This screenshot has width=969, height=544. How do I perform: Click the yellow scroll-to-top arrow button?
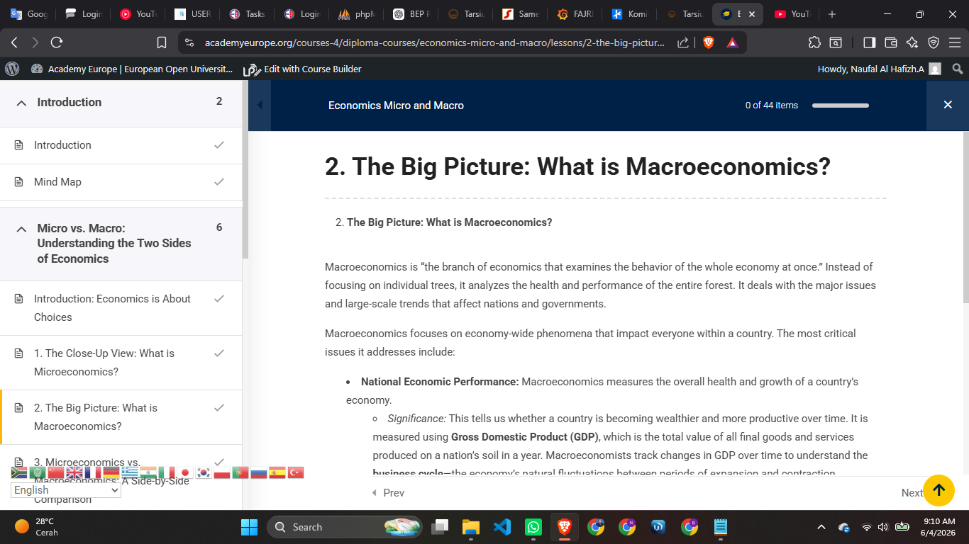click(938, 490)
